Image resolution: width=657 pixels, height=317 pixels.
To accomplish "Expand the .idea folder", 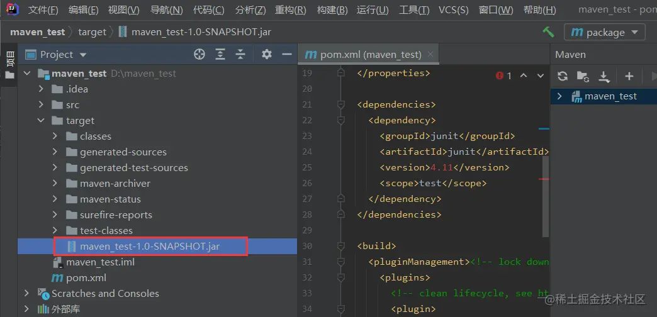I will pyautogui.click(x=41, y=89).
